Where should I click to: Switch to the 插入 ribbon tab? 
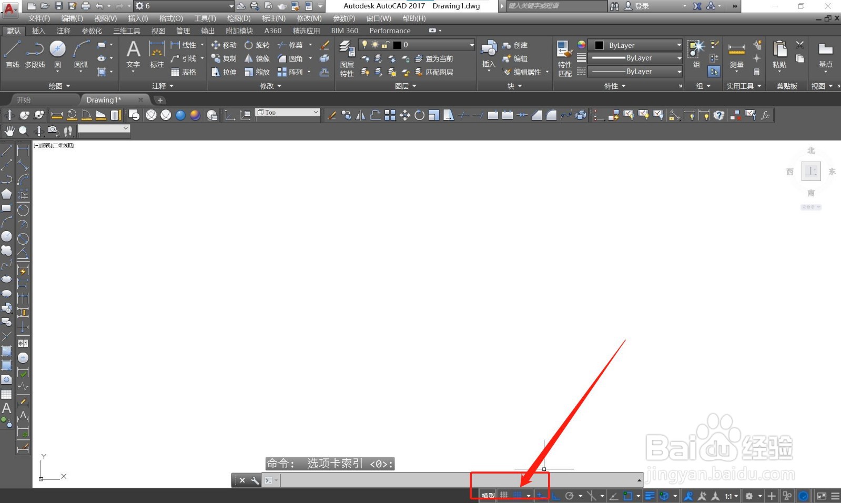(x=38, y=31)
